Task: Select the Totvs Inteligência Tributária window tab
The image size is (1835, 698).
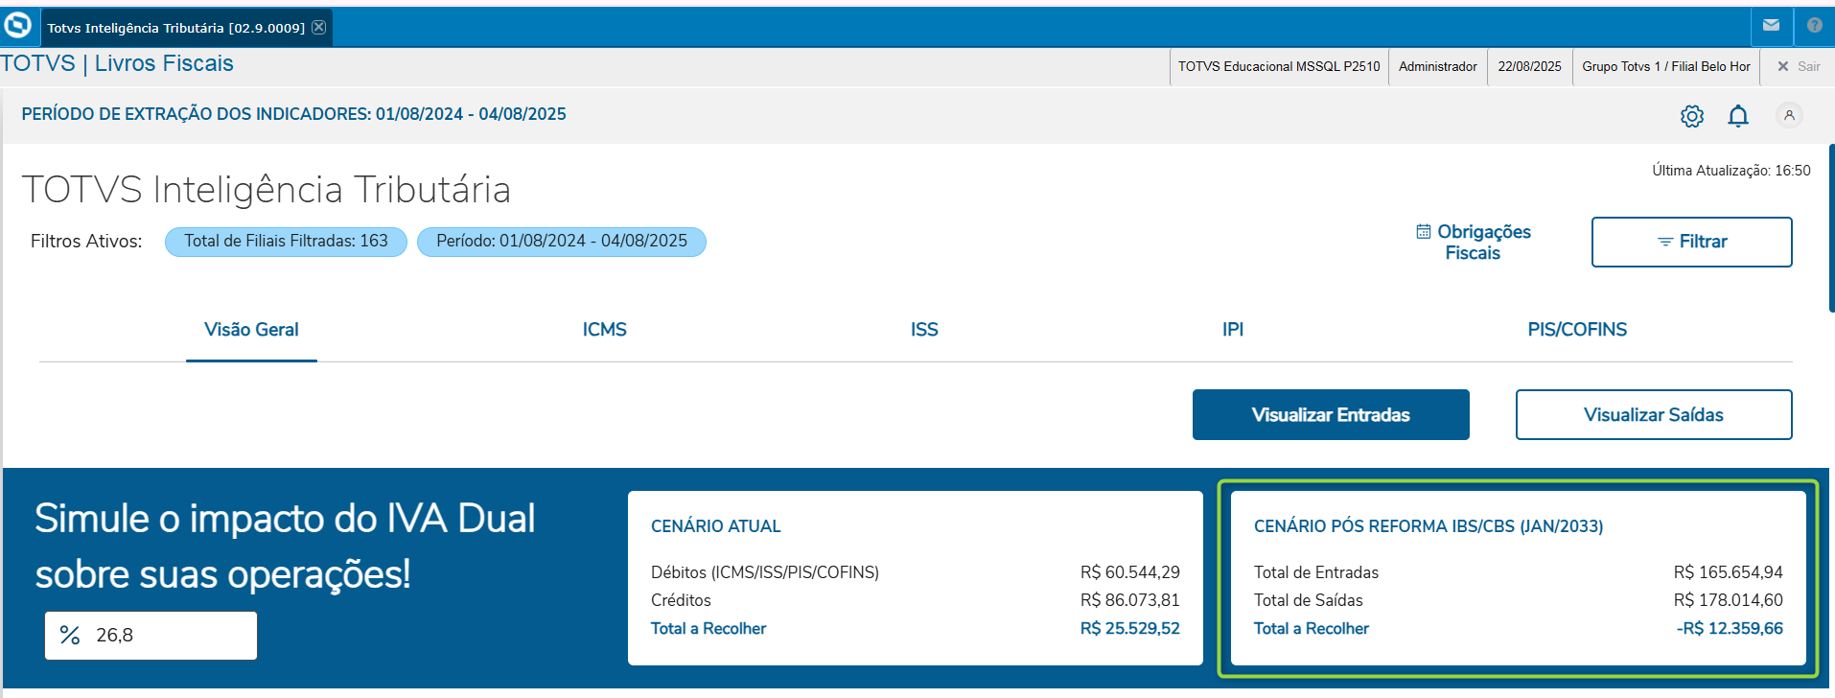Action: (x=187, y=28)
